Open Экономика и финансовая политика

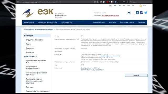click(x=36, y=74)
